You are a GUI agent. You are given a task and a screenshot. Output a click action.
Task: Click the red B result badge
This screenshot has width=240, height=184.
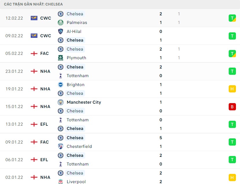tap(232, 107)
